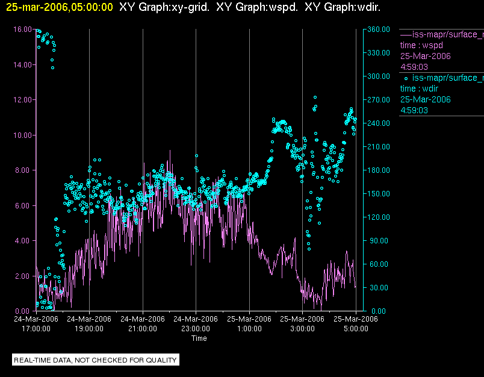Click the 'Time' x-axis label
The image size is (484, 377).
(199, 338)
